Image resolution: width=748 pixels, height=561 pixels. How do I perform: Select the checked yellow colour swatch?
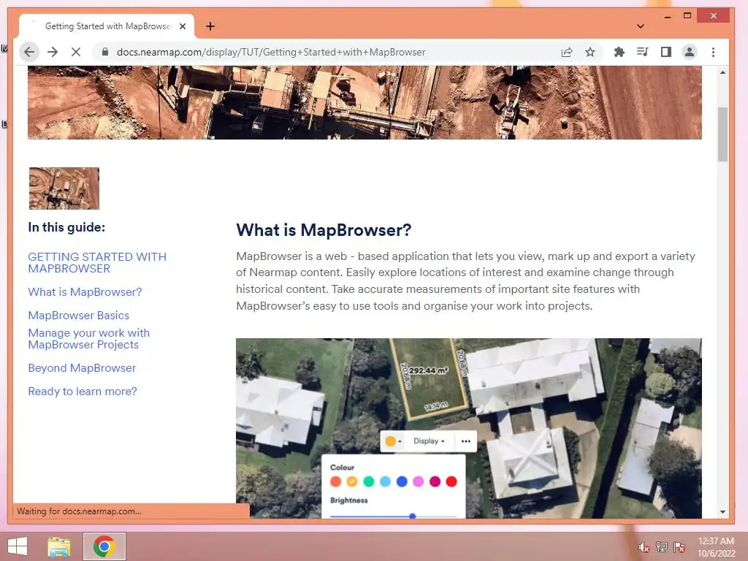tap(352, 482)
